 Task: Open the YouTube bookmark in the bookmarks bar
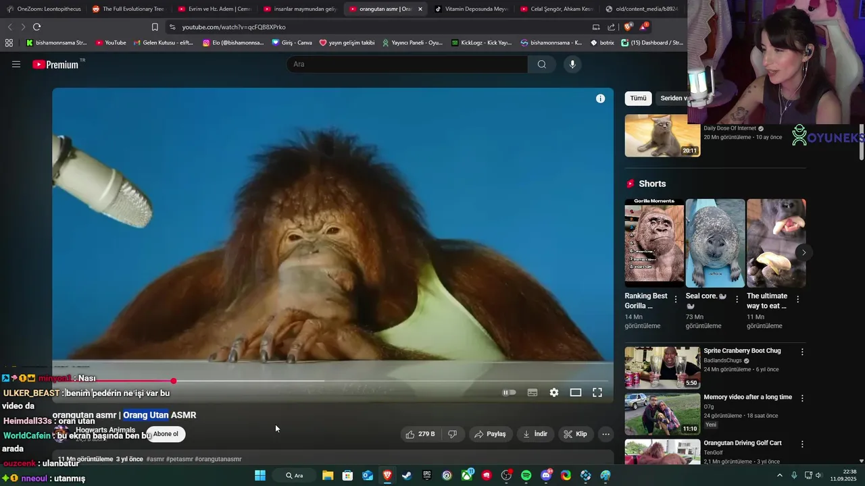coord(111,43)
